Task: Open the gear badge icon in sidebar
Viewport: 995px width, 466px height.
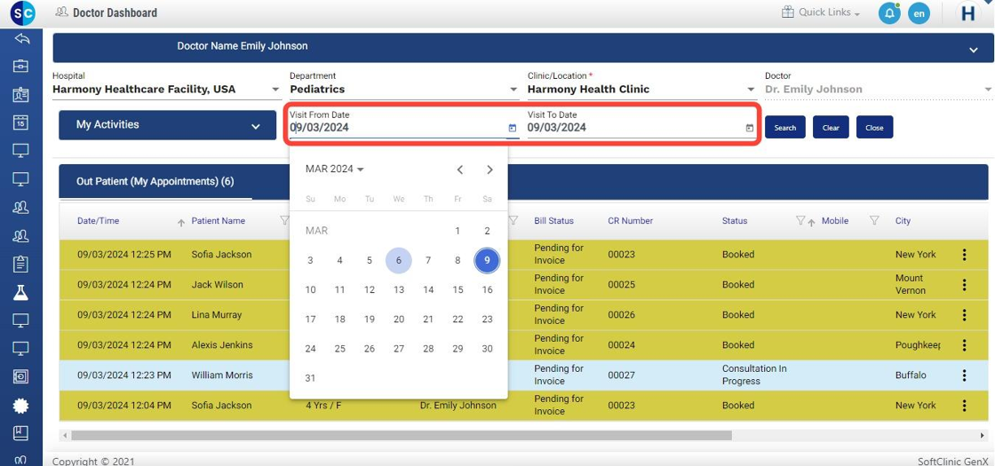Action: (21, 405)
